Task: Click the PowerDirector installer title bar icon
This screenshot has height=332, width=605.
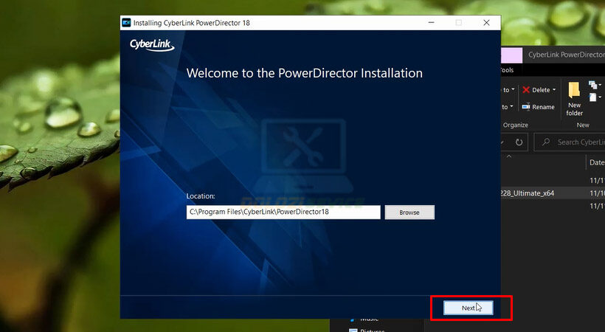Action: pos(127,23)
